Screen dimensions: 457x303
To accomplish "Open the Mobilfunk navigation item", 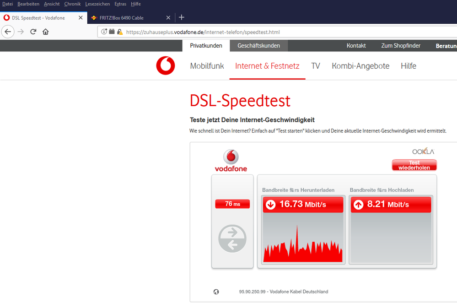I will click(207, 66).
